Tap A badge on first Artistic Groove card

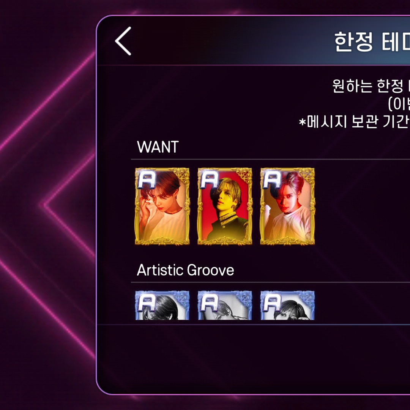[x=147, y=302]
